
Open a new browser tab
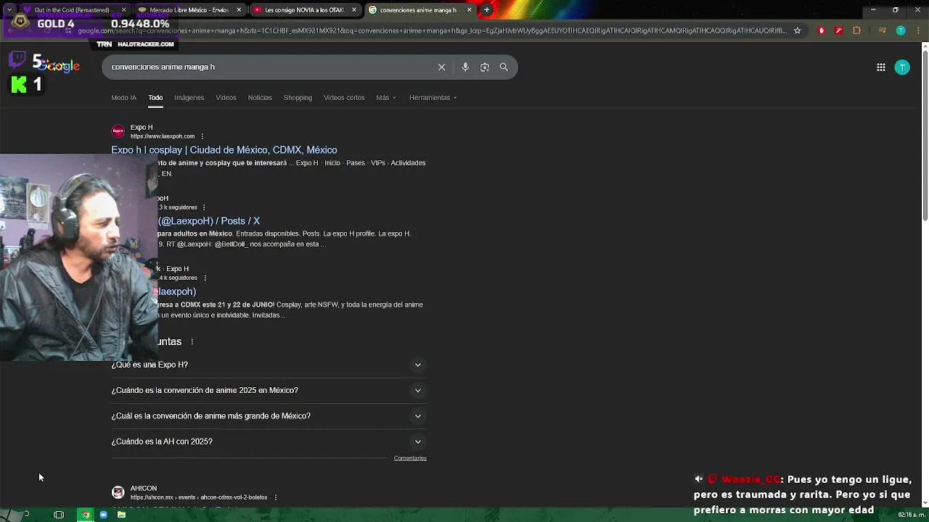[x=486, y=10]
